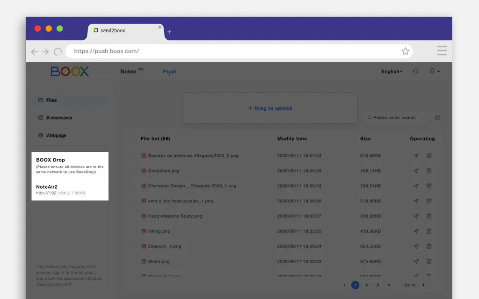The width and height of the screenshot is (479, 299).
Task: Switch to grid view layout
Action: click(x=437, y=118)
